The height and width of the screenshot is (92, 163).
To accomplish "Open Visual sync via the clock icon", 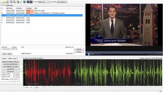I will [18, 2].
